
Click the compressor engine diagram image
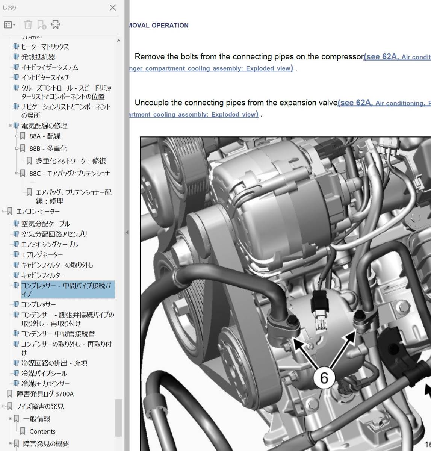point(286,294)
